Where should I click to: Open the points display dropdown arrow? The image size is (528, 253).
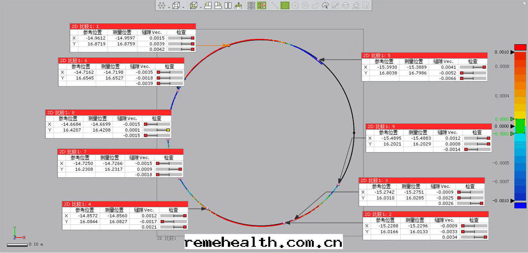(x=169, y=7)
